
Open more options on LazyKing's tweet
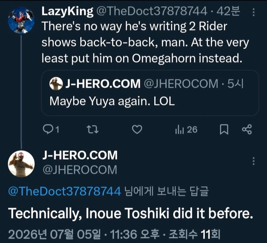point(254,12)
